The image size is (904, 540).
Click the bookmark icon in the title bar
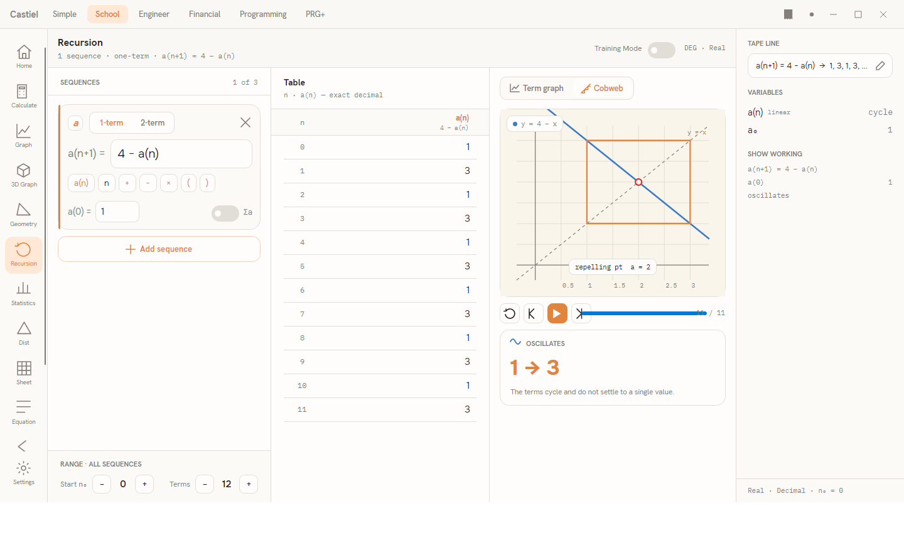[788, 14]
